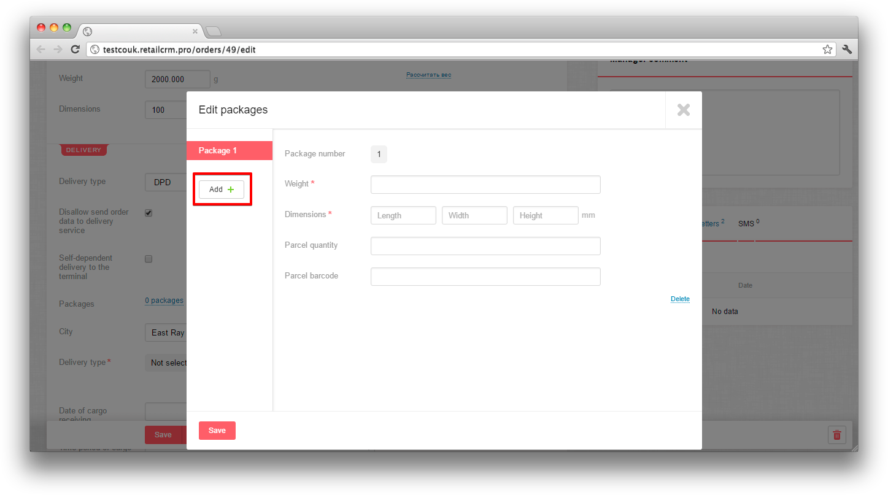Close the Edit packages dialog
Screen dimensions: 888x495
click(683, 110)
